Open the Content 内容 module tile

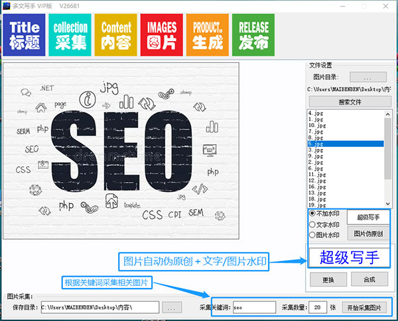tap(115, 35)
